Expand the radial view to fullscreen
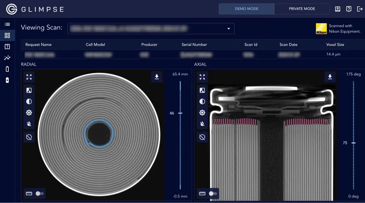Screen dimensions: 365x203 (x=29, y=77)
